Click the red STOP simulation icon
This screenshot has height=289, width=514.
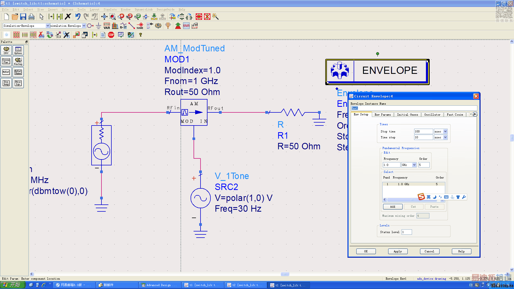[x=111, y=35]
